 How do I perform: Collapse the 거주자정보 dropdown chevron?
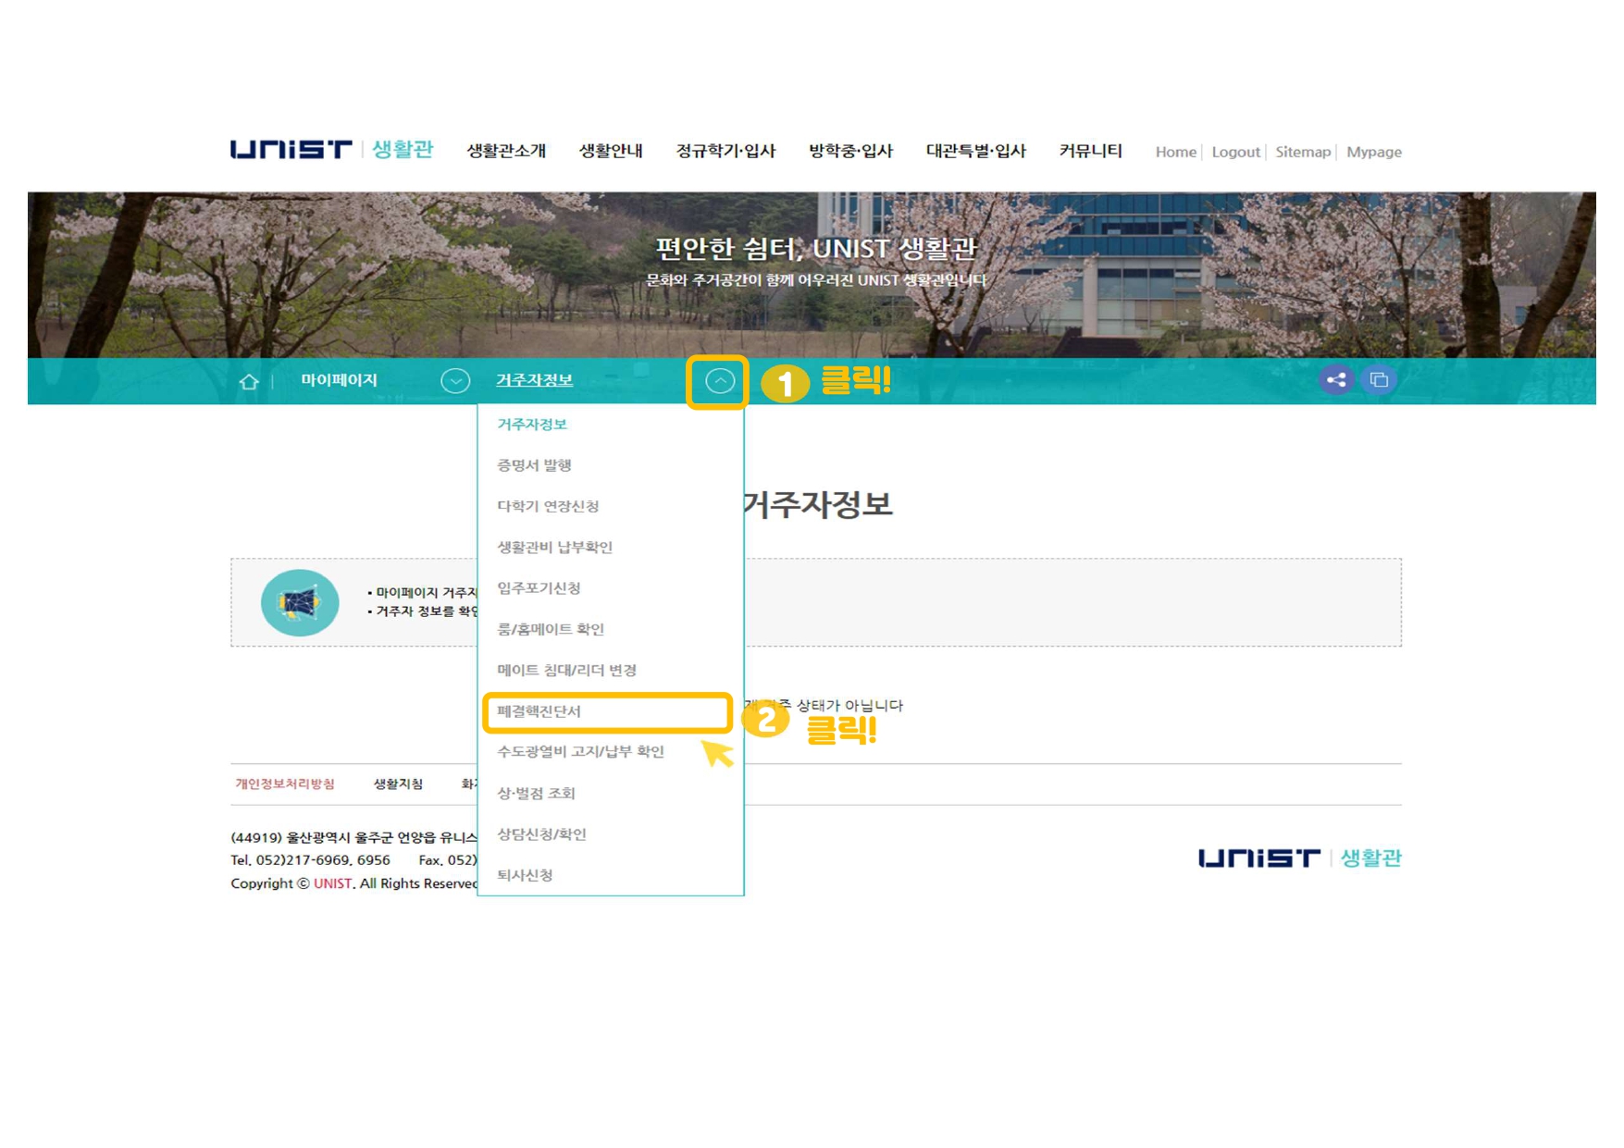point(719,381)
